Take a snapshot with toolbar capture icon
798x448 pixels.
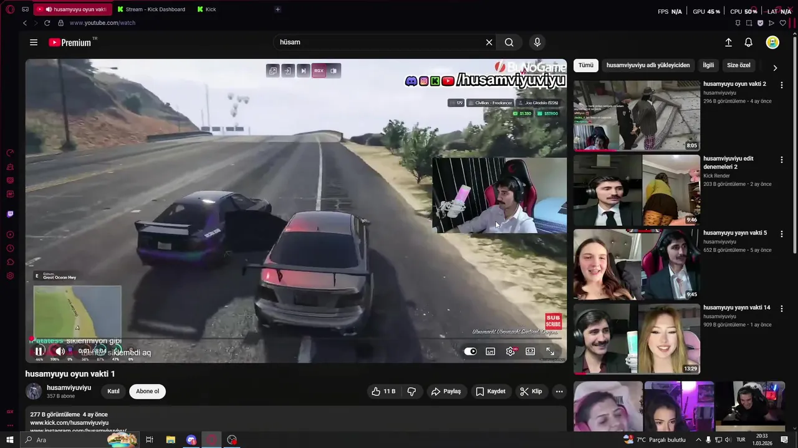(x=749, y=23)
